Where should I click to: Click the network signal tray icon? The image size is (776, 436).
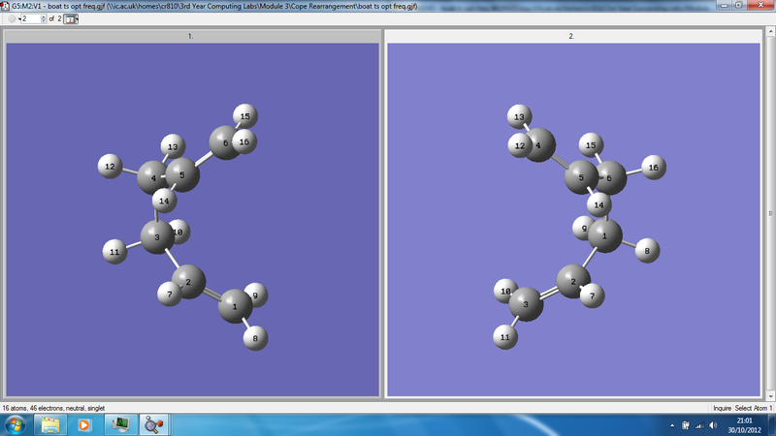(x=701, y=424)
